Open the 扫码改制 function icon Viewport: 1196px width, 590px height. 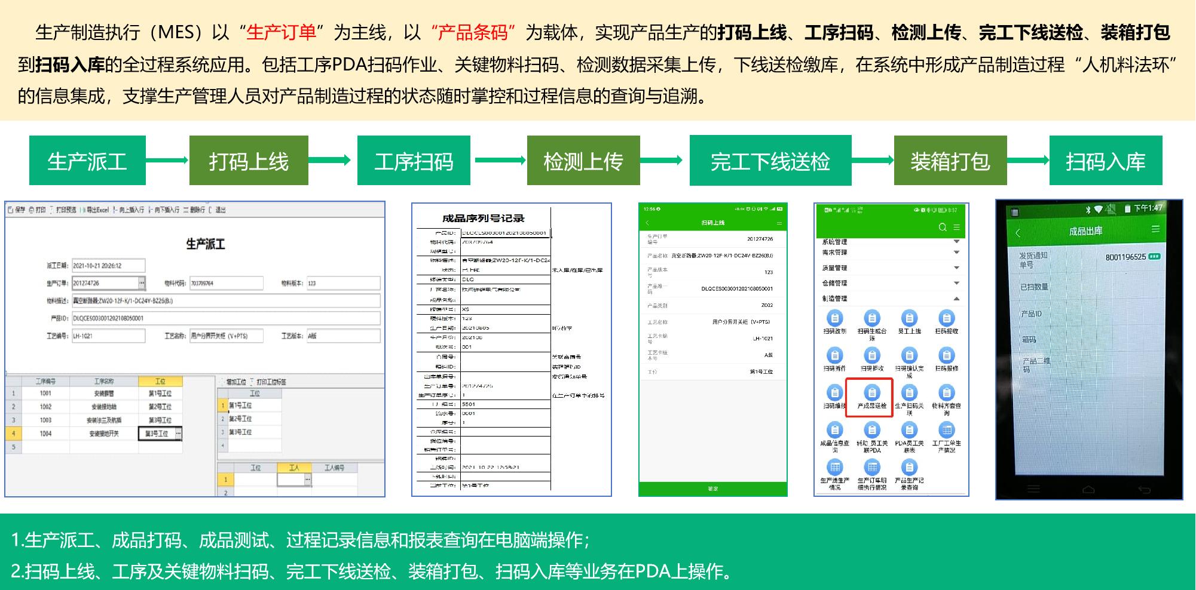(x=835, y=318)
